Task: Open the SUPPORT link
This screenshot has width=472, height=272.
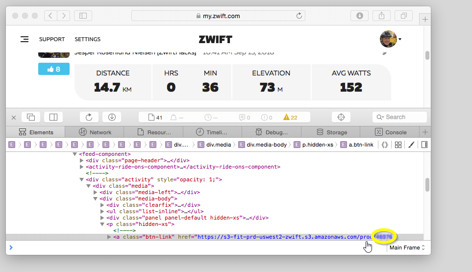Action: point(52,39)
